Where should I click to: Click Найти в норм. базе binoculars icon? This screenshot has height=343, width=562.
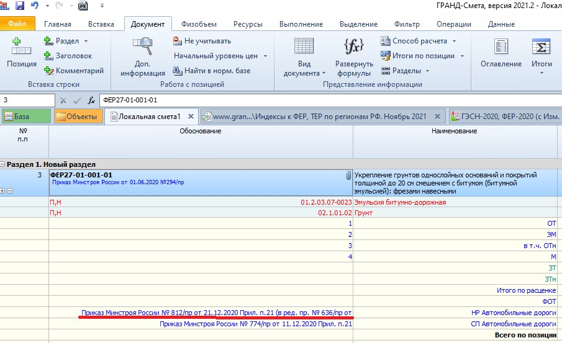click(x=178, y=71)
